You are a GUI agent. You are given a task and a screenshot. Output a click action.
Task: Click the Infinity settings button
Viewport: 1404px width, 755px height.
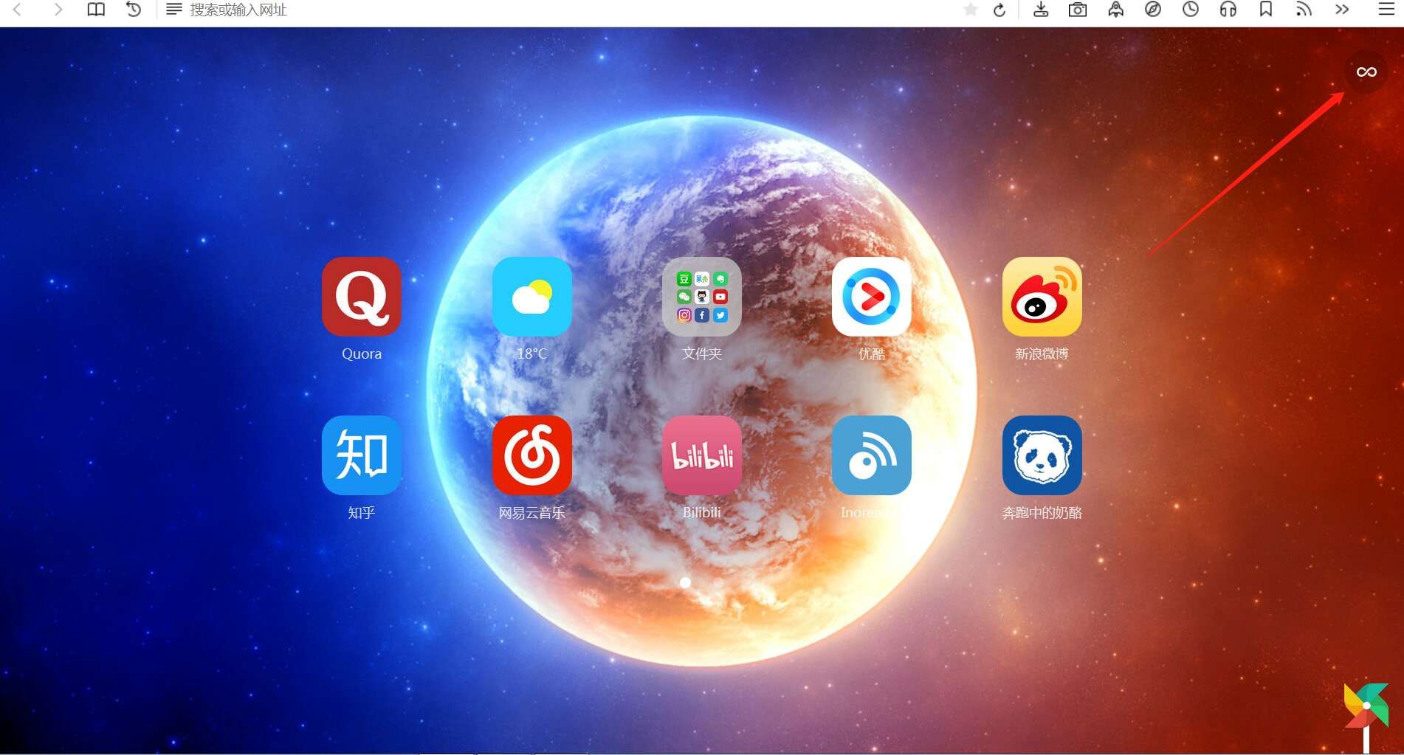pos(1366,72)
